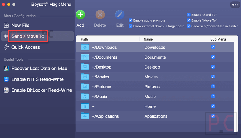
Task: Click the Music folder icon
Action: click(x=85, y=96)
